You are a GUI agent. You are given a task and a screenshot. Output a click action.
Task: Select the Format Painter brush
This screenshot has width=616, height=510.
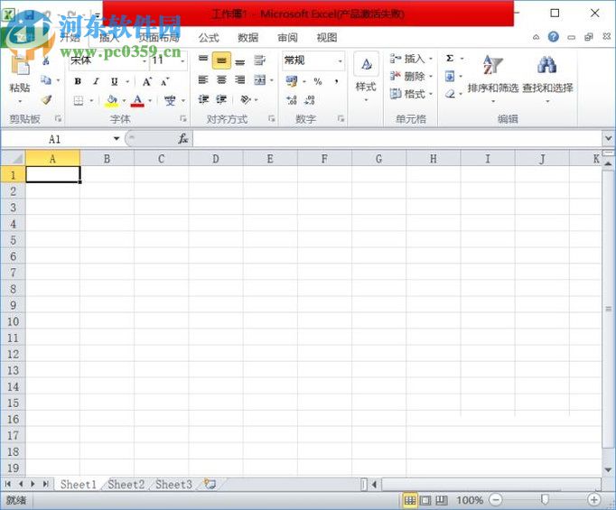point(46,99)
